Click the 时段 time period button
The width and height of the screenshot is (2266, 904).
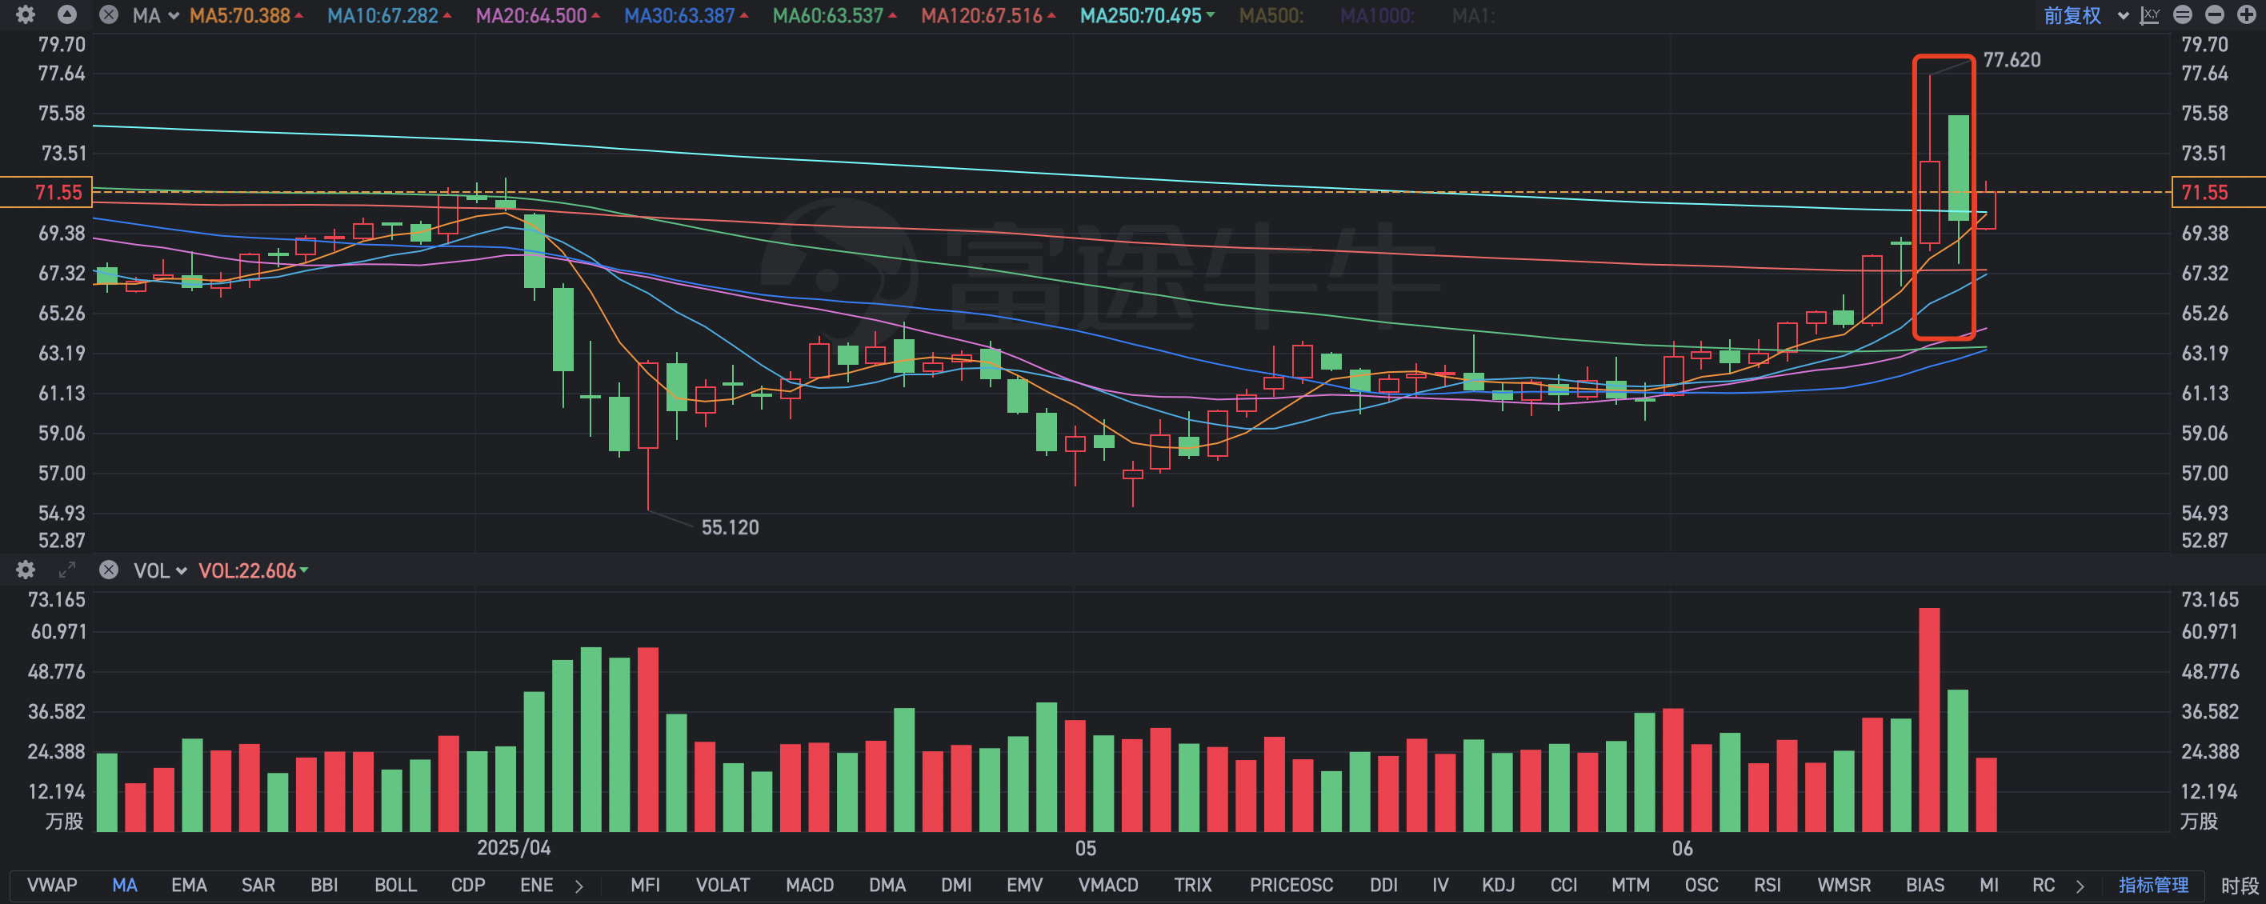coord(2239,885)
